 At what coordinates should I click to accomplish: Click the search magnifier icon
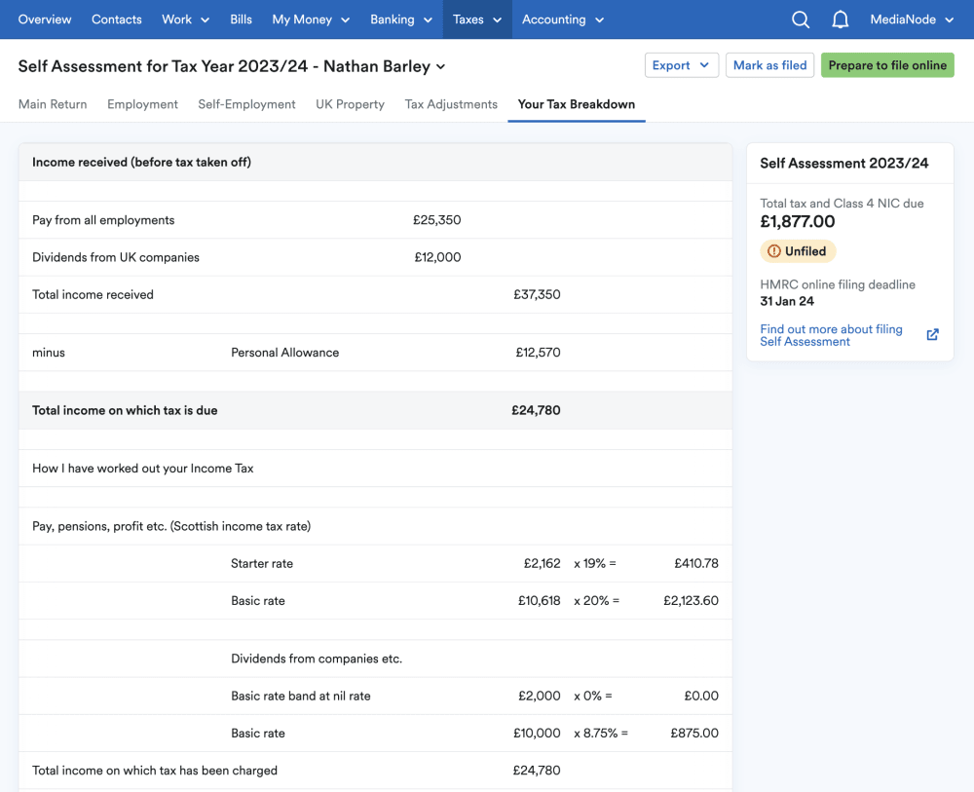(x=801, y=19)
